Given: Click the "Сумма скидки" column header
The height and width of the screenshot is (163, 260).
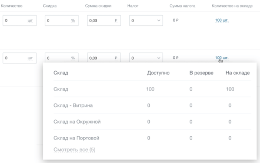Looking at the screenshot, I should 98,6.
